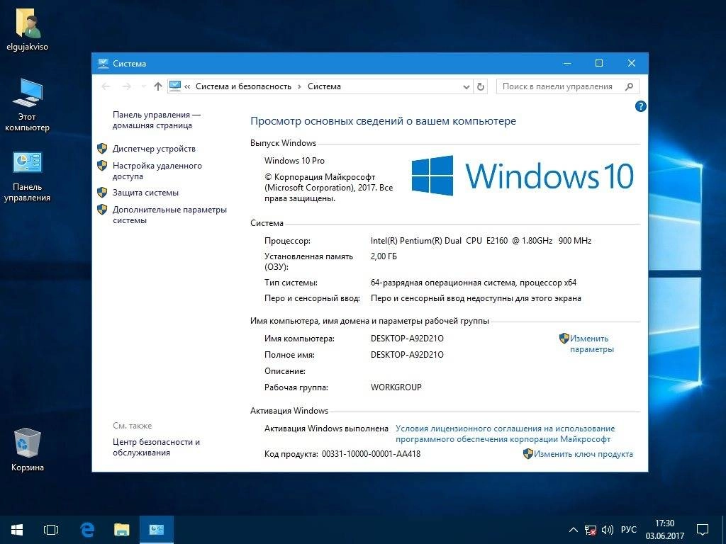Viewport: 726px width, 544px height.
Task: Click the back arrow in the Система window
Action: (106, 86)
